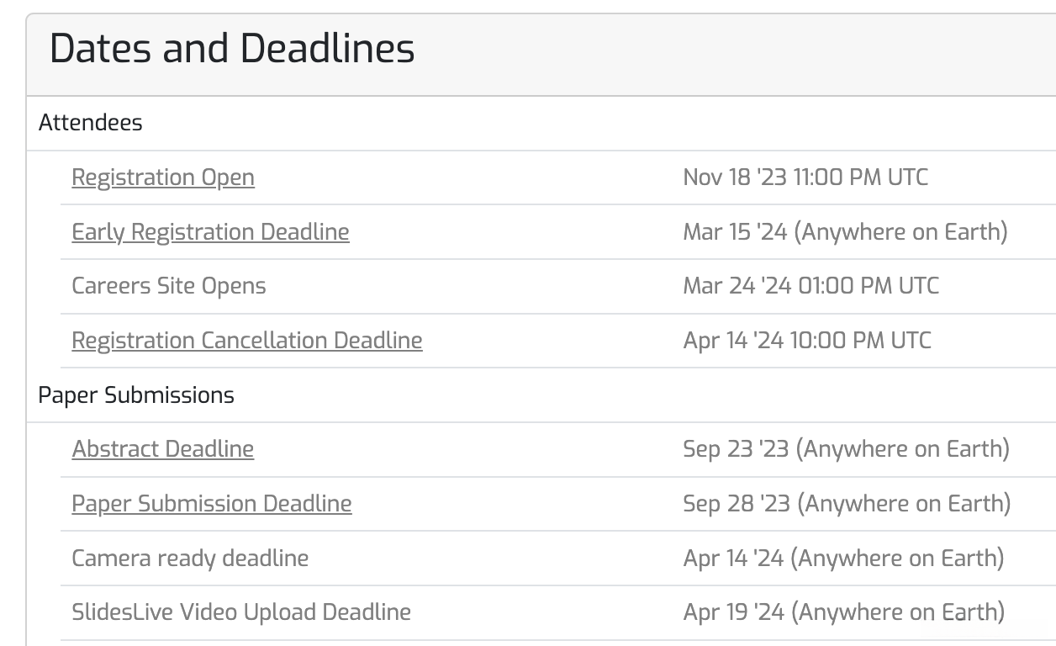Image resolution: width=1056 pixels, height=646 pixels.
Task: Open the Registration Cancellation Deadline link
Action: (x=247, y=341)
